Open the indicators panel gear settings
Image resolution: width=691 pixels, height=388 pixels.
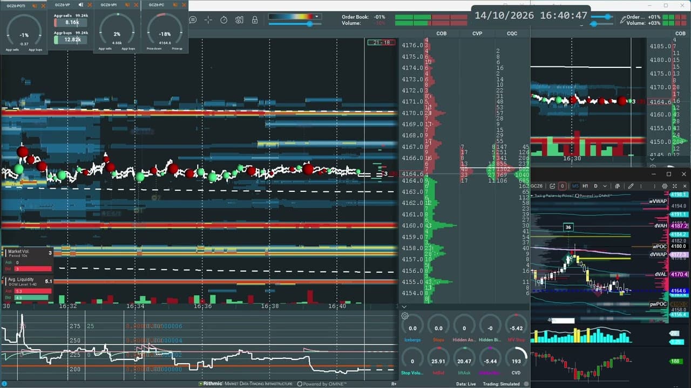click(405, 316)
